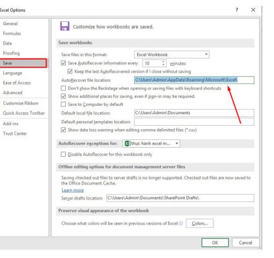This screenshot has width=274, height=258.
Task: Open the AutoRecover exceptions workbook dropdown
Action: pyautogui.click(x=152, y=143)
